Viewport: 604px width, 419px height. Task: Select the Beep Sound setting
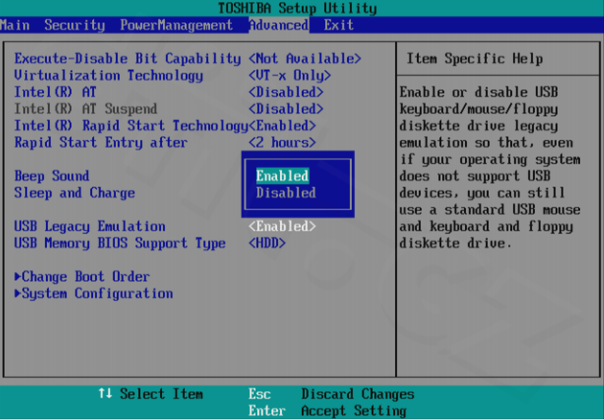tap(52, 175)
